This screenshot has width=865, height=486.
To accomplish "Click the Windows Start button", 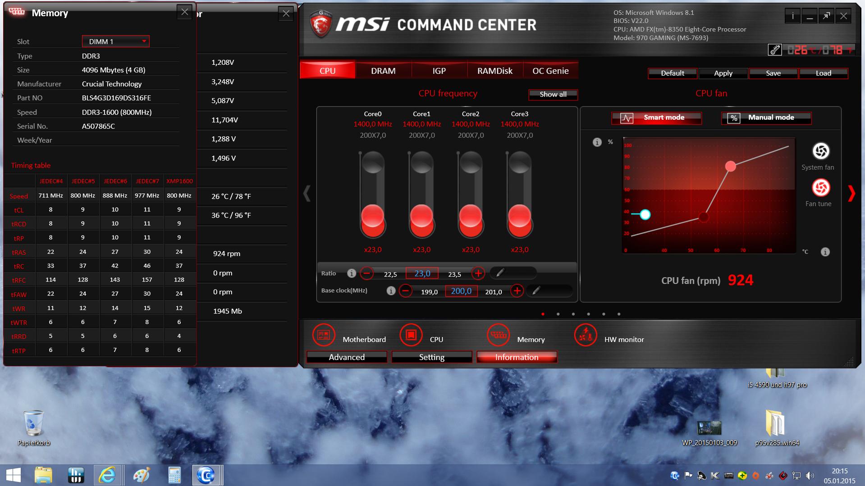I will click(x=14, y=475).
